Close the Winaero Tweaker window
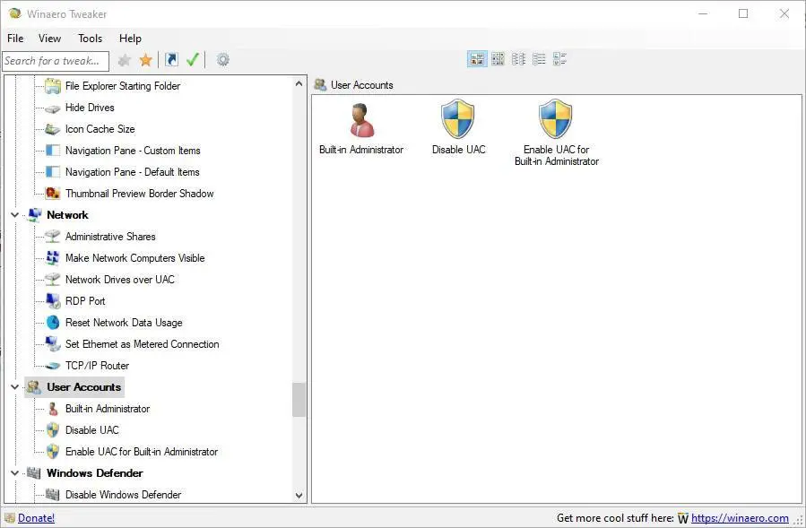The image size is (806, 528). click(x=784, y=13)
